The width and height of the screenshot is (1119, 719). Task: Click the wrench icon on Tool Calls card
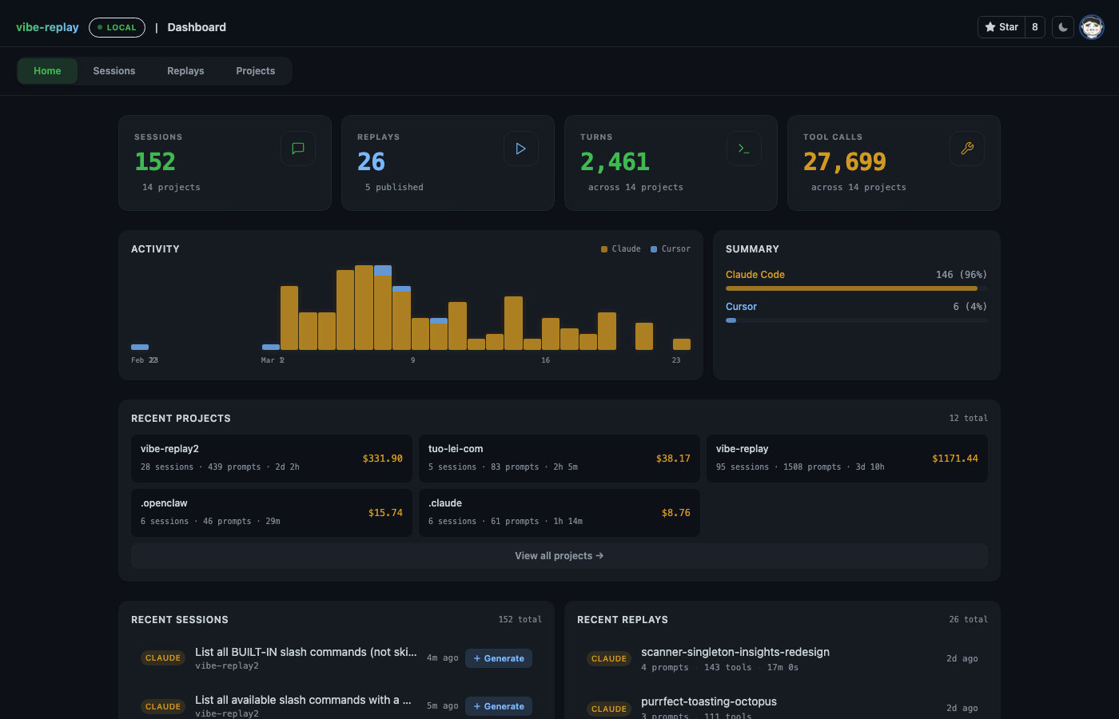(966, 149)
